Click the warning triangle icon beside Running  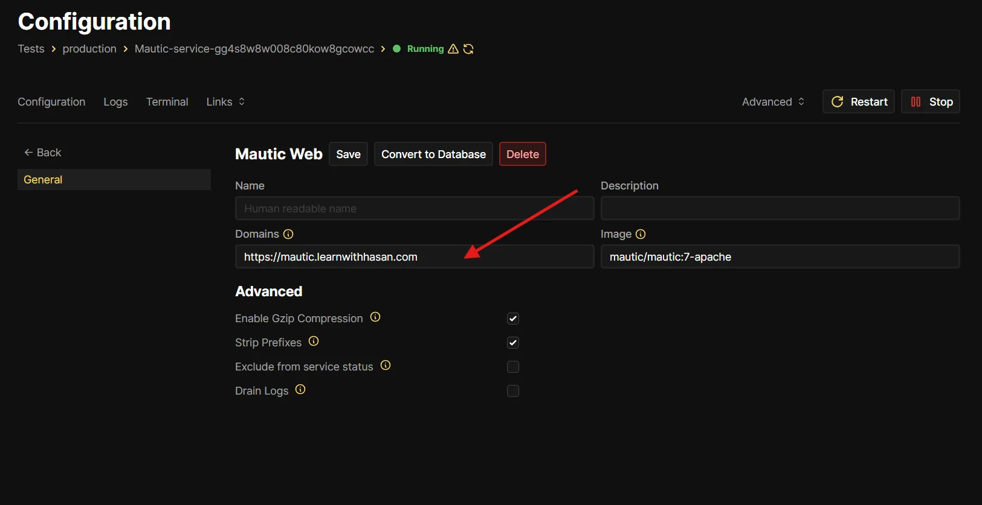453,49
